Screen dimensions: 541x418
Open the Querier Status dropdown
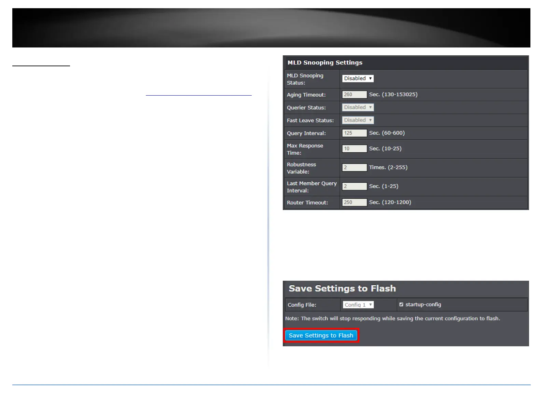358,107
